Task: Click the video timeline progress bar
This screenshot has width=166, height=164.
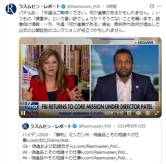Action: click(x=90, y=105)
